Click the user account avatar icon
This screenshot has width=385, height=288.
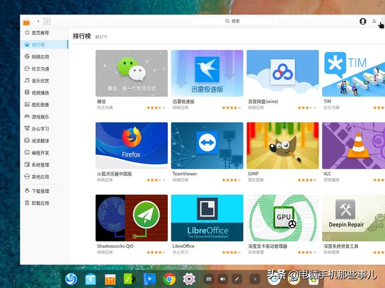[x=363, y=21]
